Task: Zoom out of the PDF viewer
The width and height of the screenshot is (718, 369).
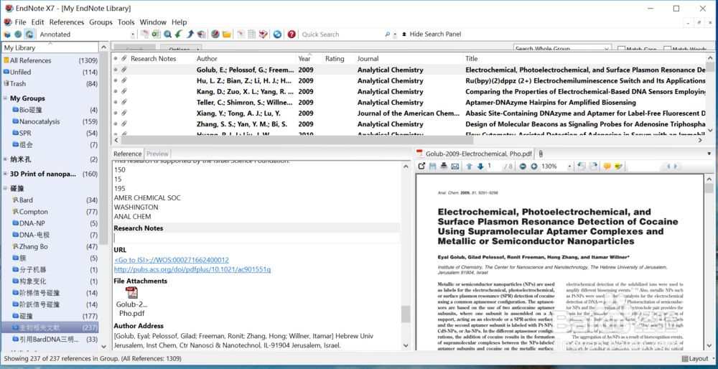Action: pos(523,167)
